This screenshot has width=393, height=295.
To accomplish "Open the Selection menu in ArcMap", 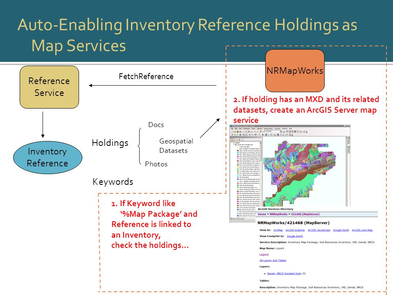I will pos(260,129).
